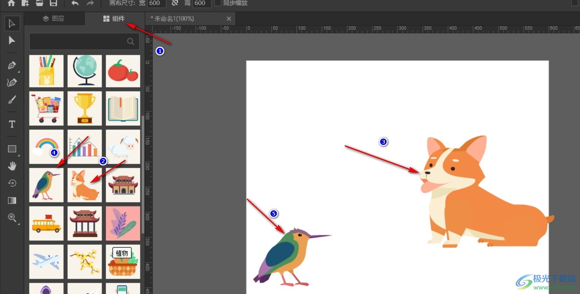Pick the plant basket component thumbnail
The image size is (580, 294).
pos(123,262)
